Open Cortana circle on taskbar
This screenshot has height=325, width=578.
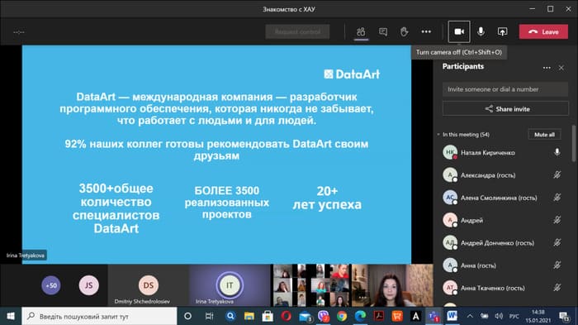coord(187,316)
